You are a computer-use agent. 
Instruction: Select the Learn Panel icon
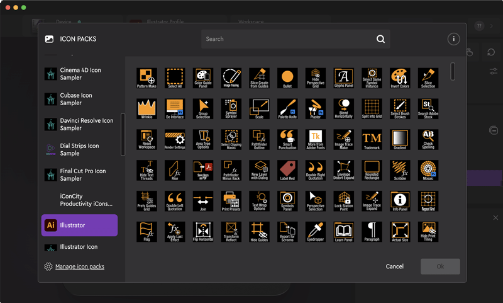(x=344, y=232)
